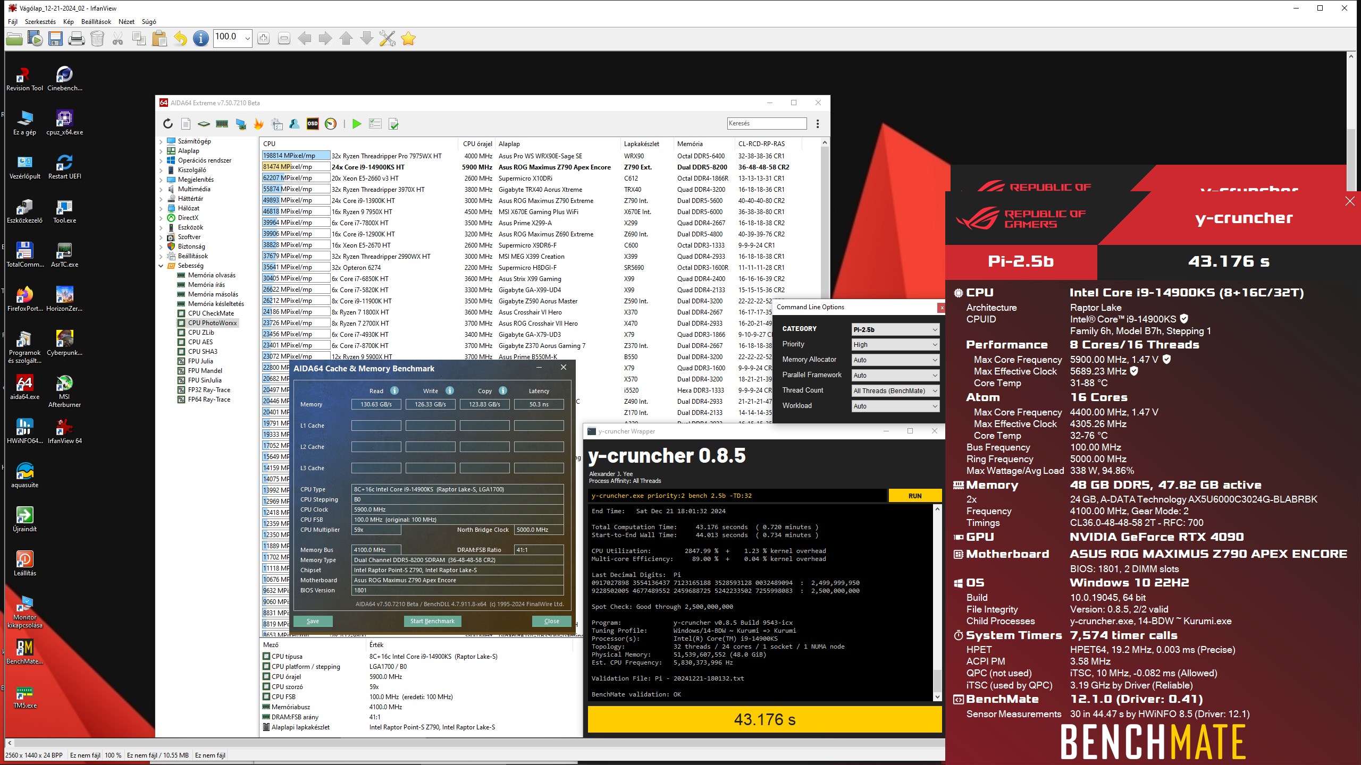The width and height of the screenshot is (1361, 765).
Task: Open the Beállítások menu in IrfanView
Action: 96,22
